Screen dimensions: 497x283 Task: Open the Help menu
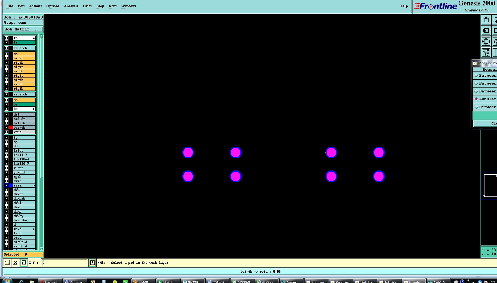pyautogui.click(x=403, y=6)
